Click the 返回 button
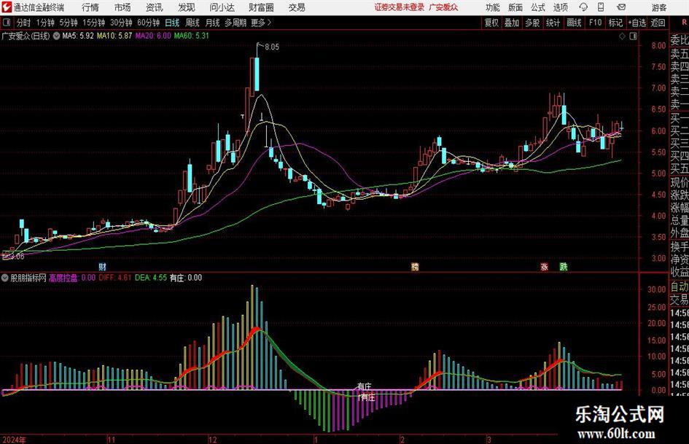 658,23
